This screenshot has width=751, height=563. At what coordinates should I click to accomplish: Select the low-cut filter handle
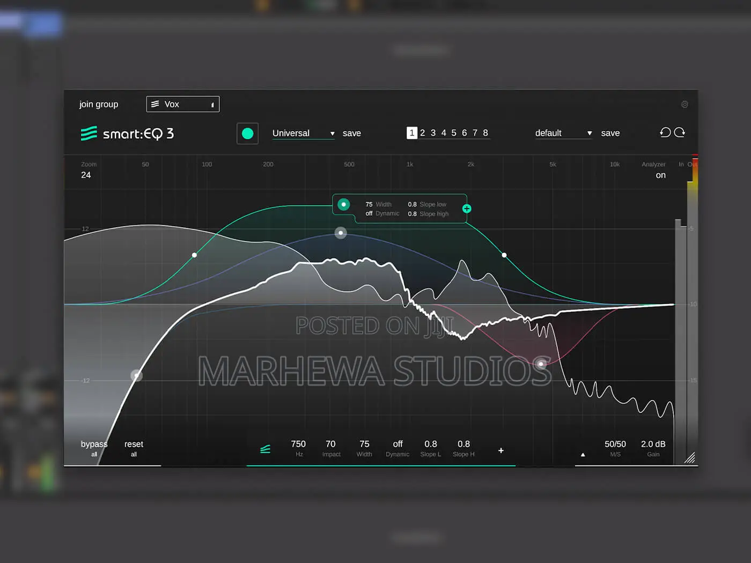tap(137, 375)
